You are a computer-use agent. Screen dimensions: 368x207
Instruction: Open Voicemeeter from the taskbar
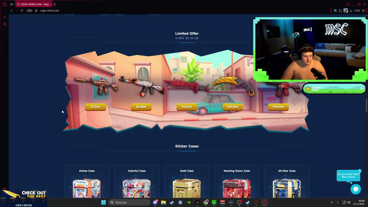point(223,202)
